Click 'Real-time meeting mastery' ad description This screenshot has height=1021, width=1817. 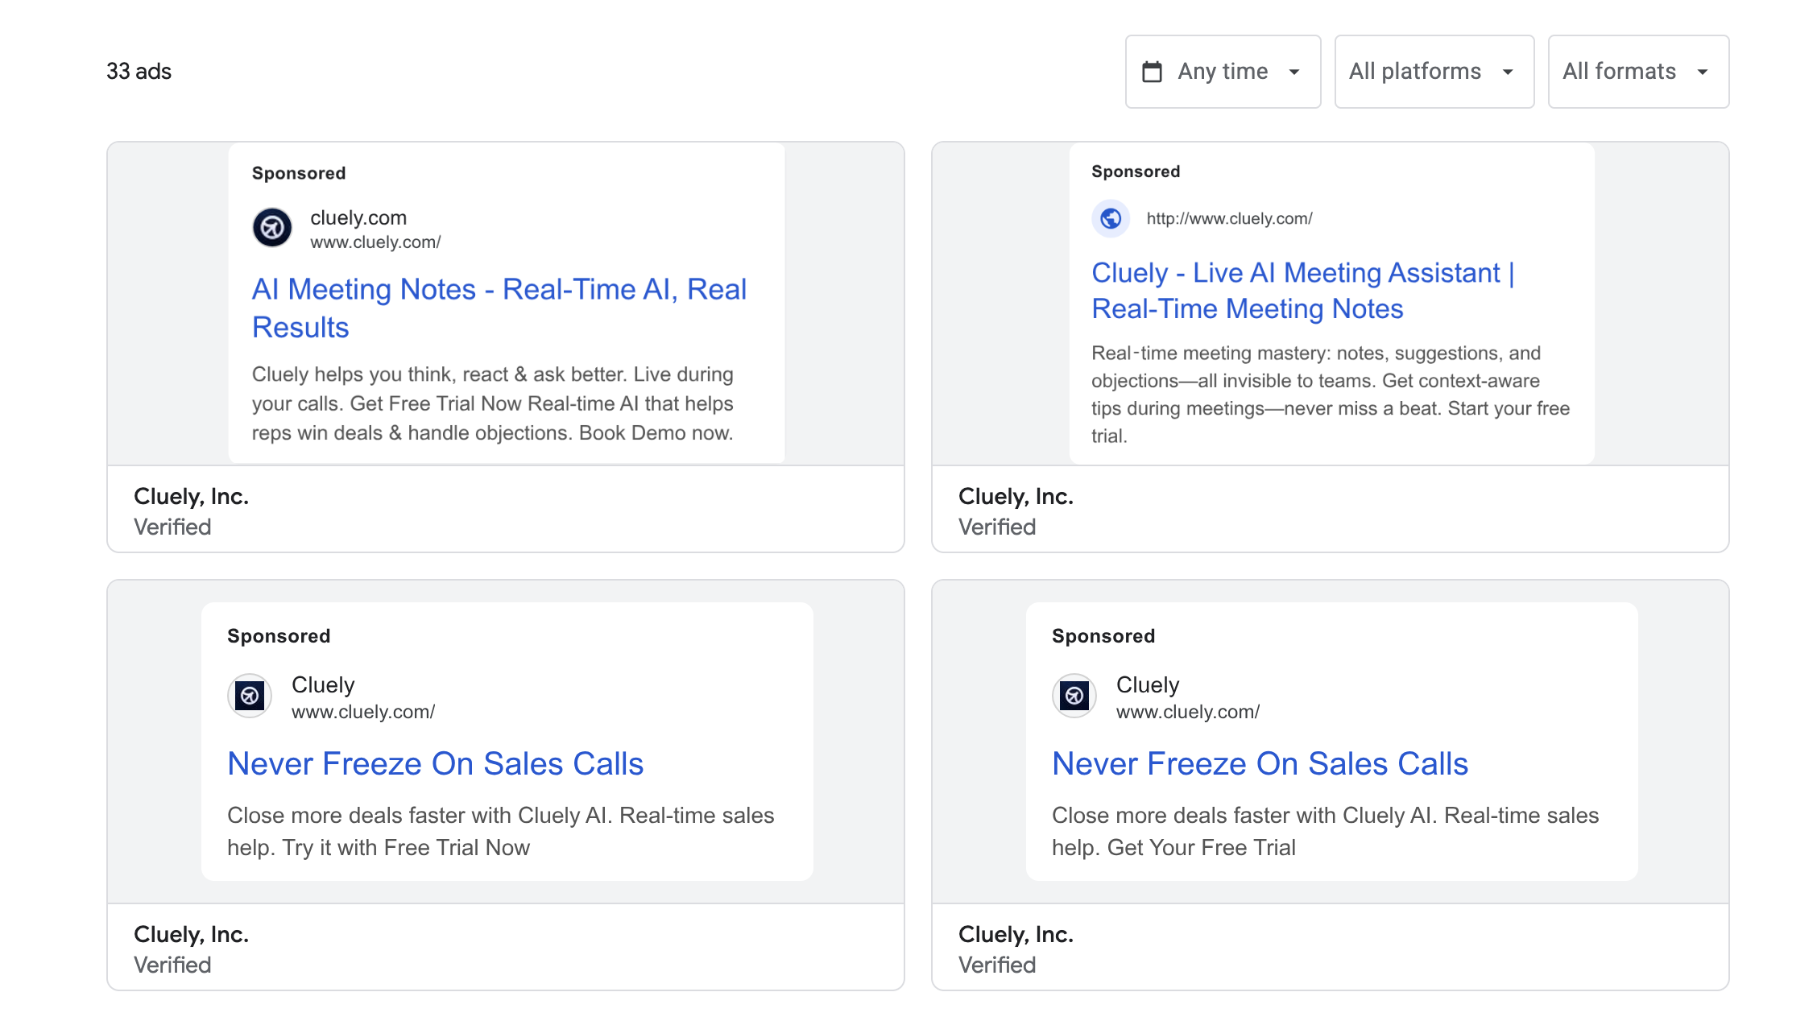[1331, 395]
